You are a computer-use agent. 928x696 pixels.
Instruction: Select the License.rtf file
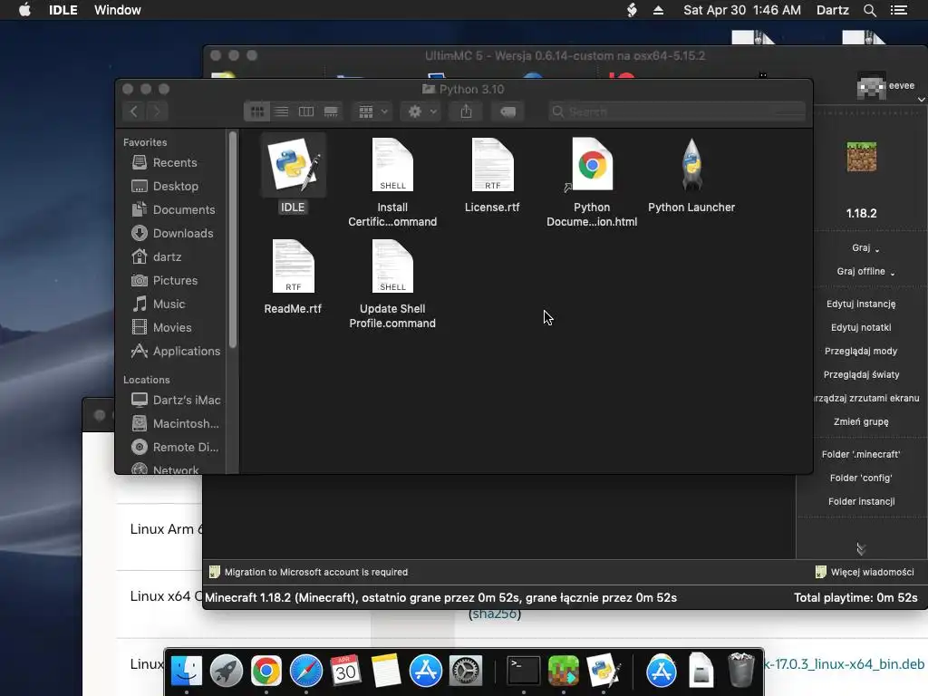(x=492, y=165)
